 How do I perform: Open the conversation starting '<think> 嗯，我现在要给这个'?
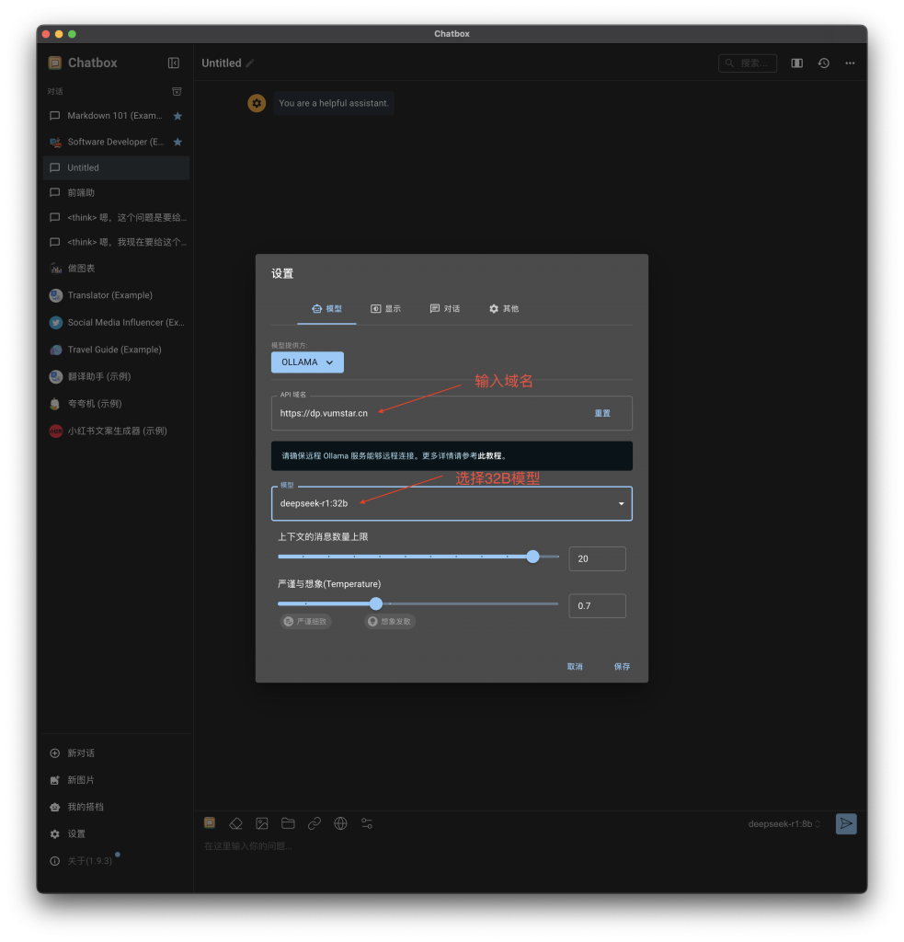117,242
